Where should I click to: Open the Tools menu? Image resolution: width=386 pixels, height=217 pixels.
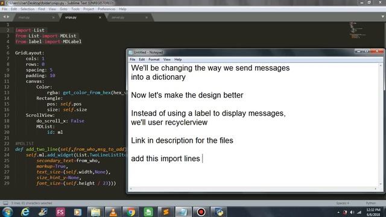coord(75,9)
